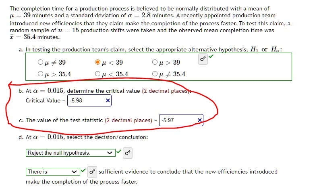Click the green checkmark beside Reject dropdown
This screenshot has width=319, height=192.
119,151
